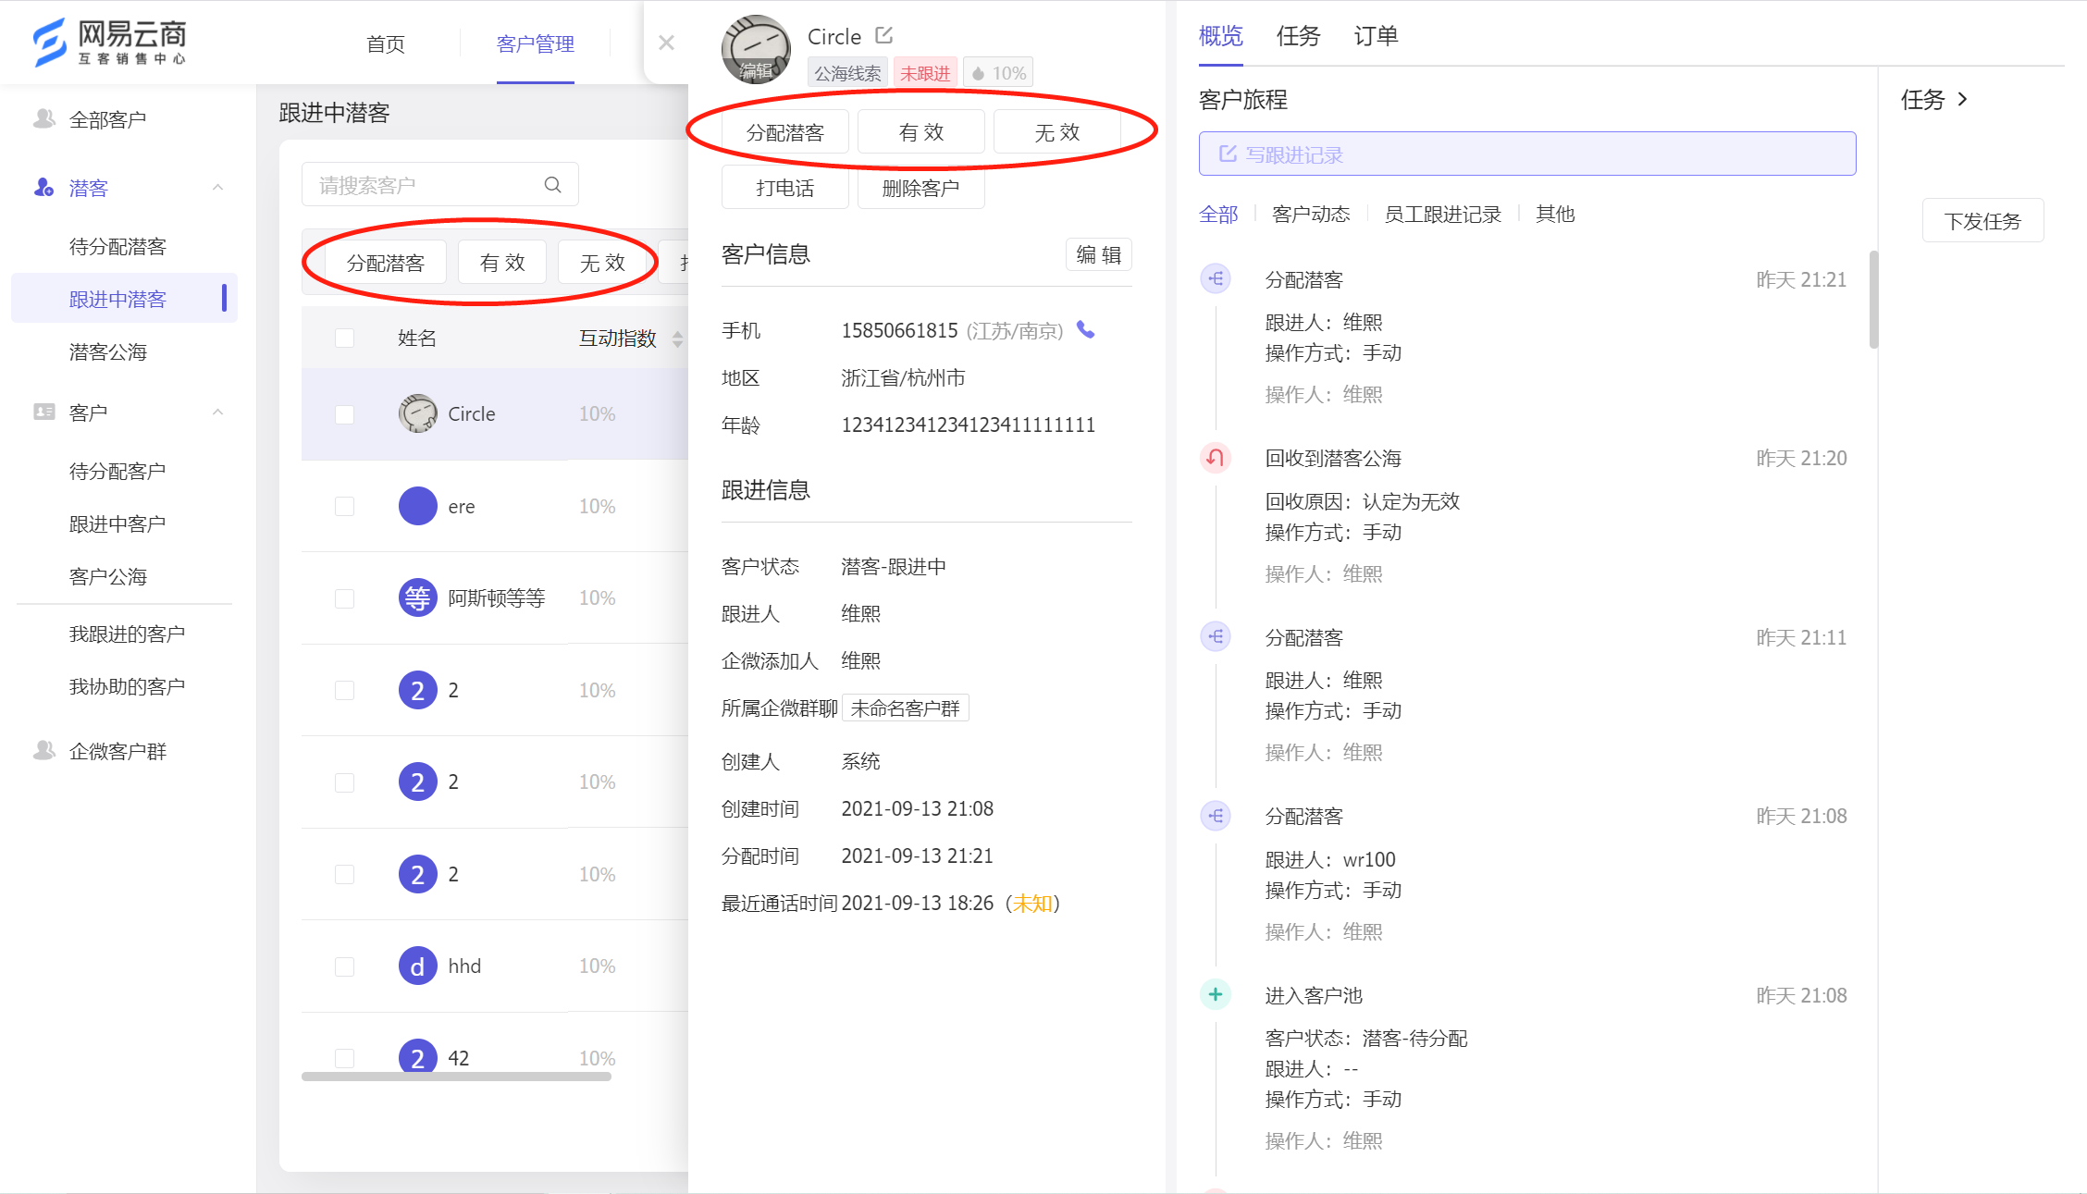The image size is (2087, 1194).
Task: Click the hhd avatar icon
Action: click(x=418, y=966)
